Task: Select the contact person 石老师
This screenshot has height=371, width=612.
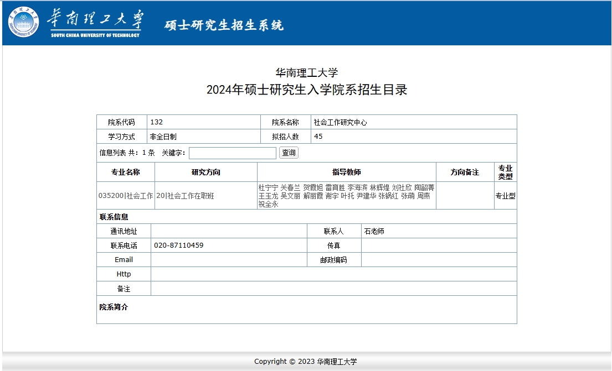Action: [x=374, y=231]
